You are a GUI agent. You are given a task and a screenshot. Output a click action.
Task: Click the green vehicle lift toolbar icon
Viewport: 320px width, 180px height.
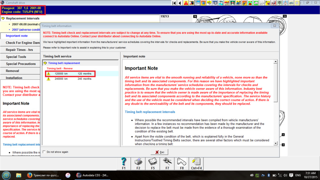pos(233,3)
